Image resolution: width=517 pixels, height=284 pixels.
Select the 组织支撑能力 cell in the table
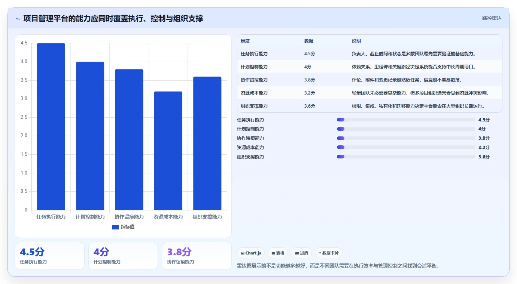[x=254, y=106]
